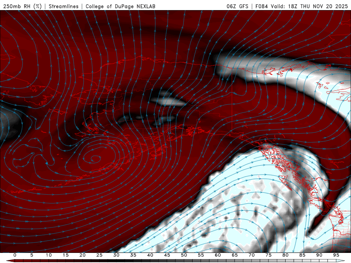Click the colorbar tick label "65"
This screenshot has height=263, width=351.
click(235, 255)
